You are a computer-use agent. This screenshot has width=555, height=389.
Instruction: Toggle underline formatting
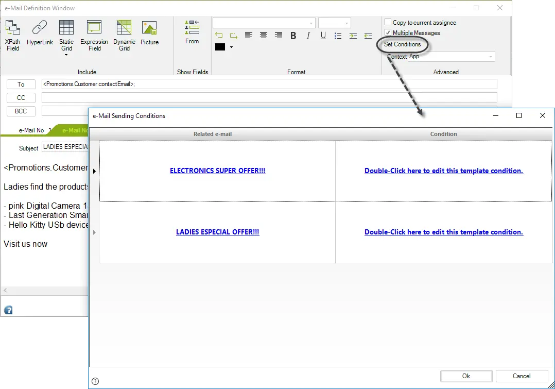[x=323, y=36]
